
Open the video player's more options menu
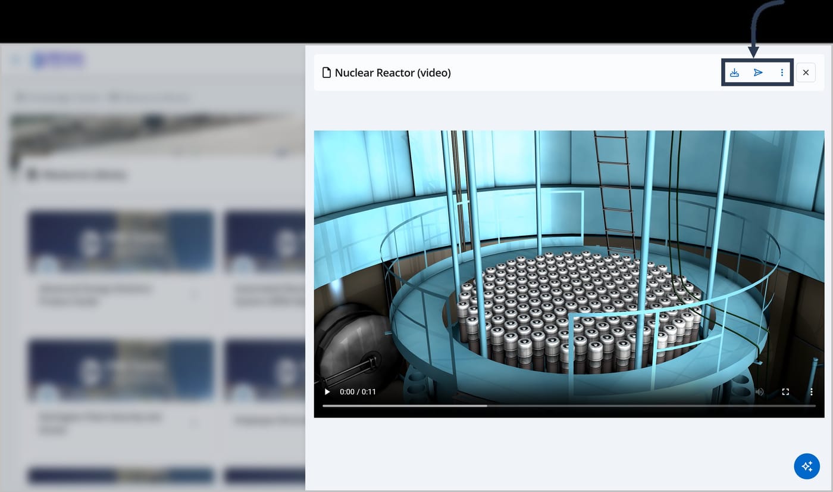pyautogui.click(x=811, y=392)
